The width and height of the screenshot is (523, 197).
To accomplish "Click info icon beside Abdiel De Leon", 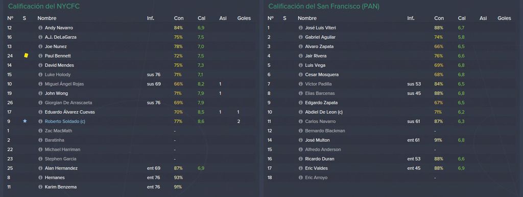I will 300,112.
